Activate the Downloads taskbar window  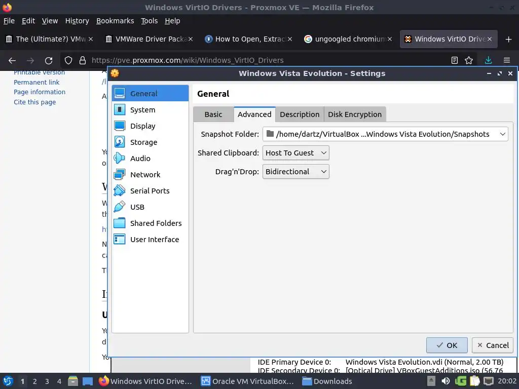(x=327, y=381)
